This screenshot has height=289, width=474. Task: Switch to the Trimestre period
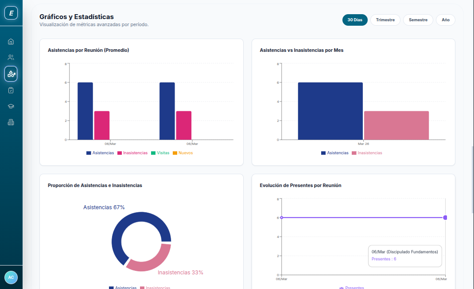385,20
